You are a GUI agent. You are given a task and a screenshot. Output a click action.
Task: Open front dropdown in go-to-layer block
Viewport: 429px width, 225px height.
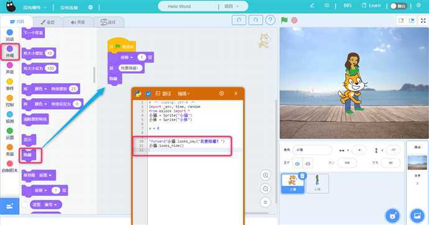pos(45,175)
